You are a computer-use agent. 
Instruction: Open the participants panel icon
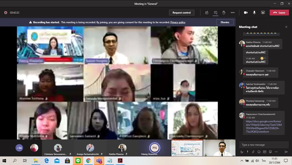point(207,13)
